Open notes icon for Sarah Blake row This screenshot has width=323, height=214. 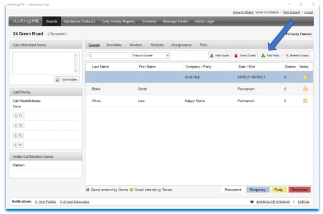pyautogui.click(x=305, y=89)
